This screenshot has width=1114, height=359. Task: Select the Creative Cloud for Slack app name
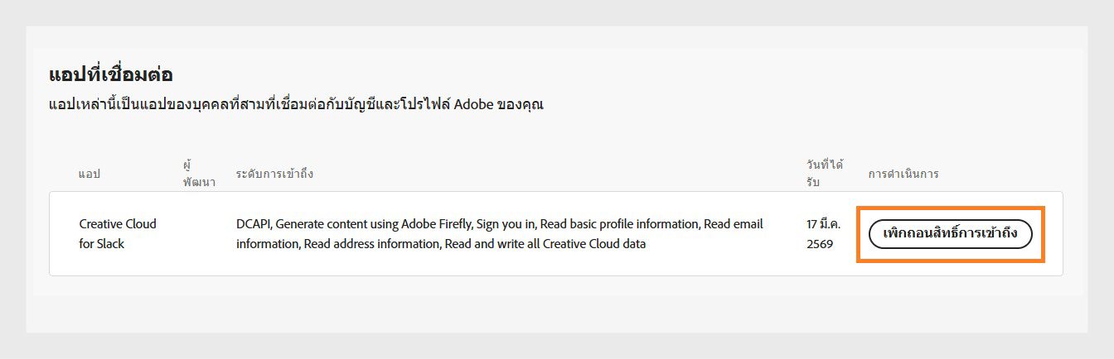pos(117,234)
